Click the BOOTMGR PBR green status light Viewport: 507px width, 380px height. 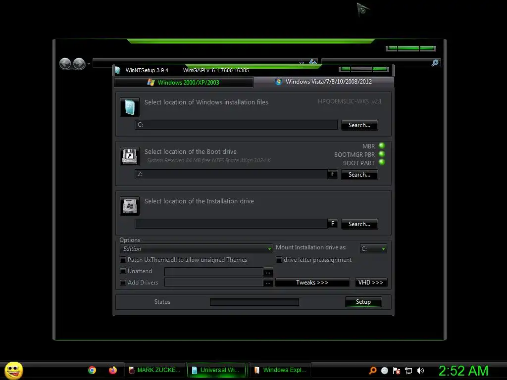382,154
